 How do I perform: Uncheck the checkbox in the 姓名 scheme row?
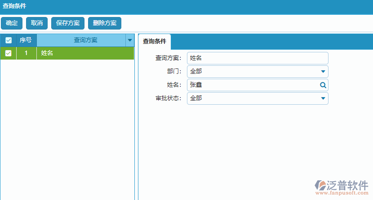tap(8, 53)
